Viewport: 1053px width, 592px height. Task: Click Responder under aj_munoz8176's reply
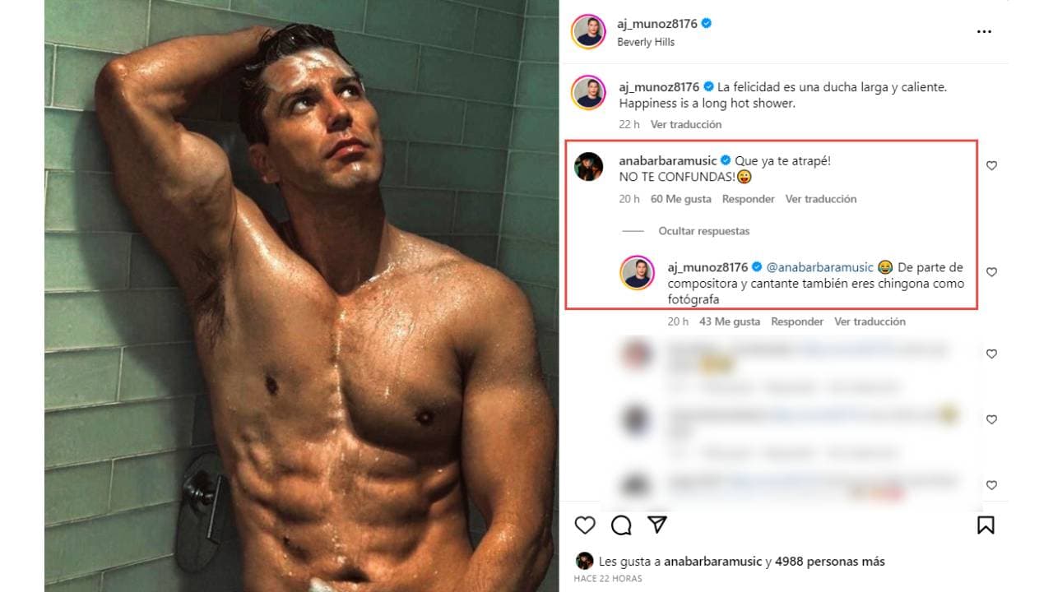797,321
